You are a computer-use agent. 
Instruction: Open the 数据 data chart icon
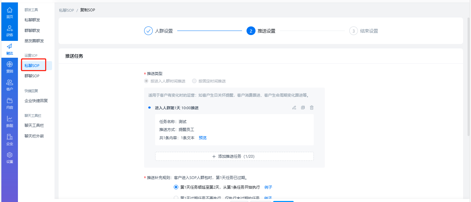(10, 119)
